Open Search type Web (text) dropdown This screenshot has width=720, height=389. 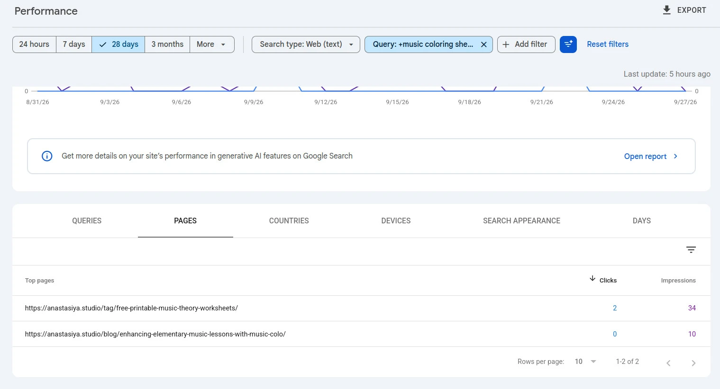[x=306, y=44]
